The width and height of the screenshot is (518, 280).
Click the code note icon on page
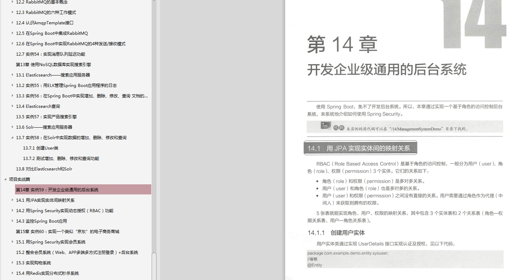click(x=326, y=126)
